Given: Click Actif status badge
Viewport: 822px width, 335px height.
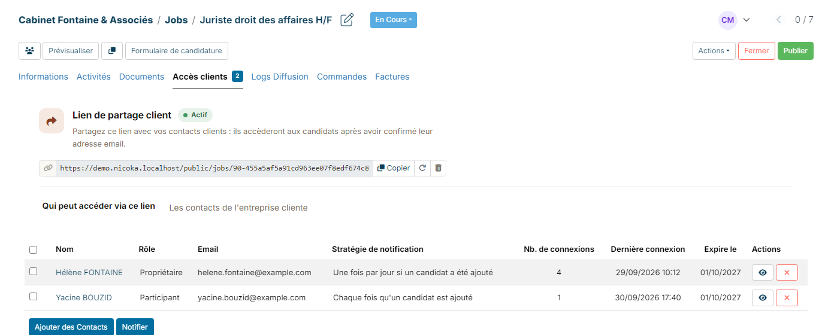Looking at the screenshot, I should click(195, 115).
